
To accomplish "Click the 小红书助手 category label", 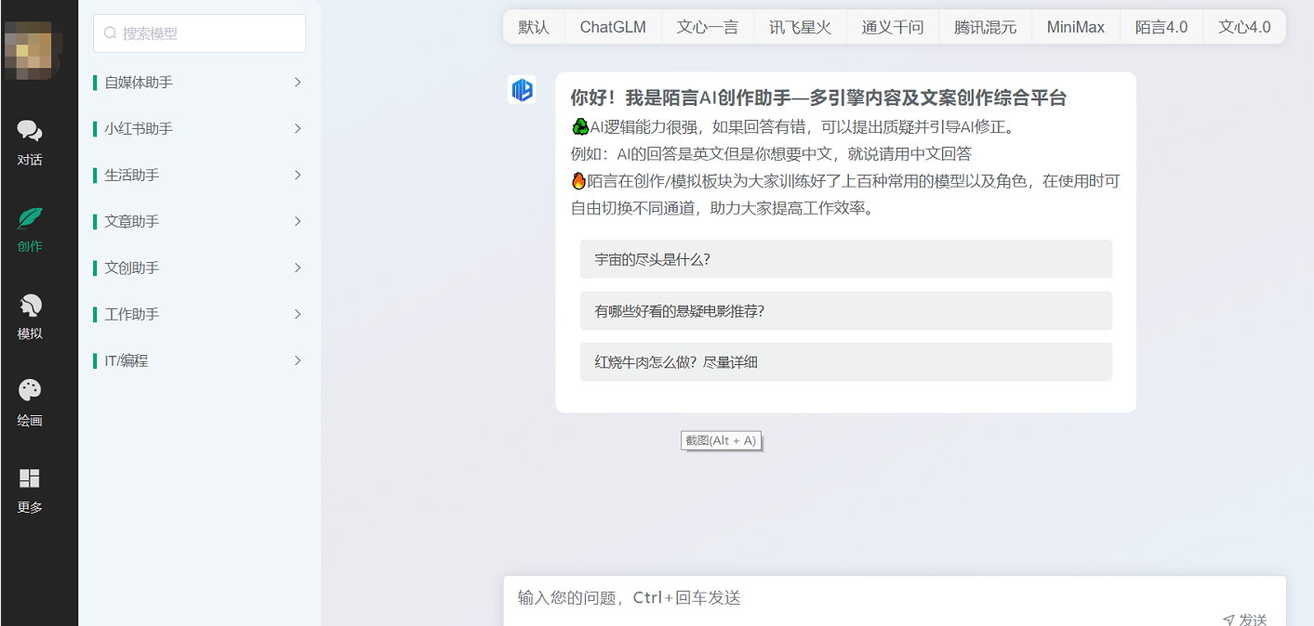I will (139, 128).
